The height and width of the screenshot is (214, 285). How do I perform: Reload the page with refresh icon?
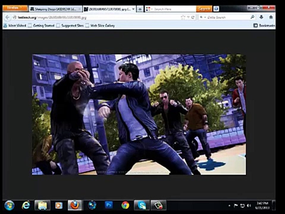(193, 17)
